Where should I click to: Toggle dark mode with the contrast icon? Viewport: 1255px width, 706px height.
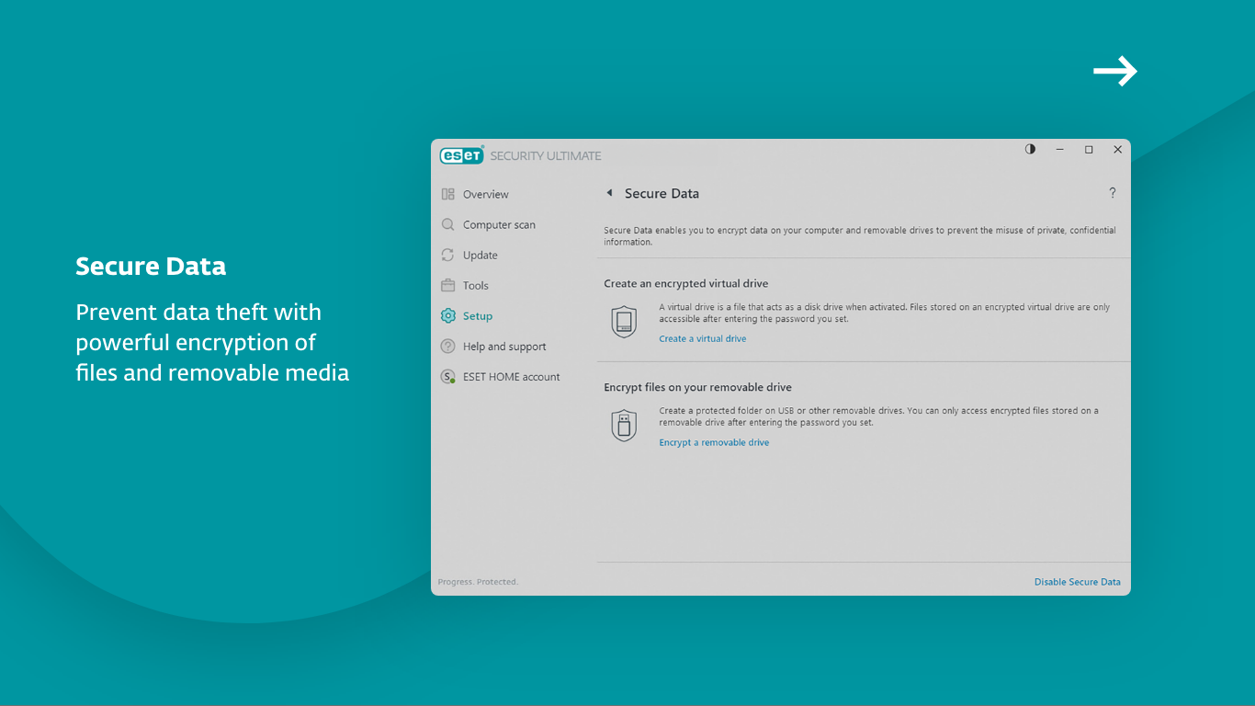pos(1030,149)
